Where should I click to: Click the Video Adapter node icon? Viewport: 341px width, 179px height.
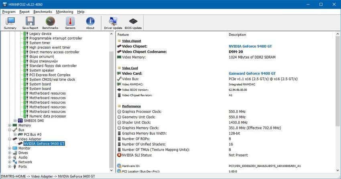pyautogui.click(x=15, y=139)
